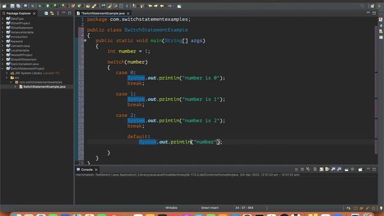Click inside println "number" string on default line

(205, 142)
